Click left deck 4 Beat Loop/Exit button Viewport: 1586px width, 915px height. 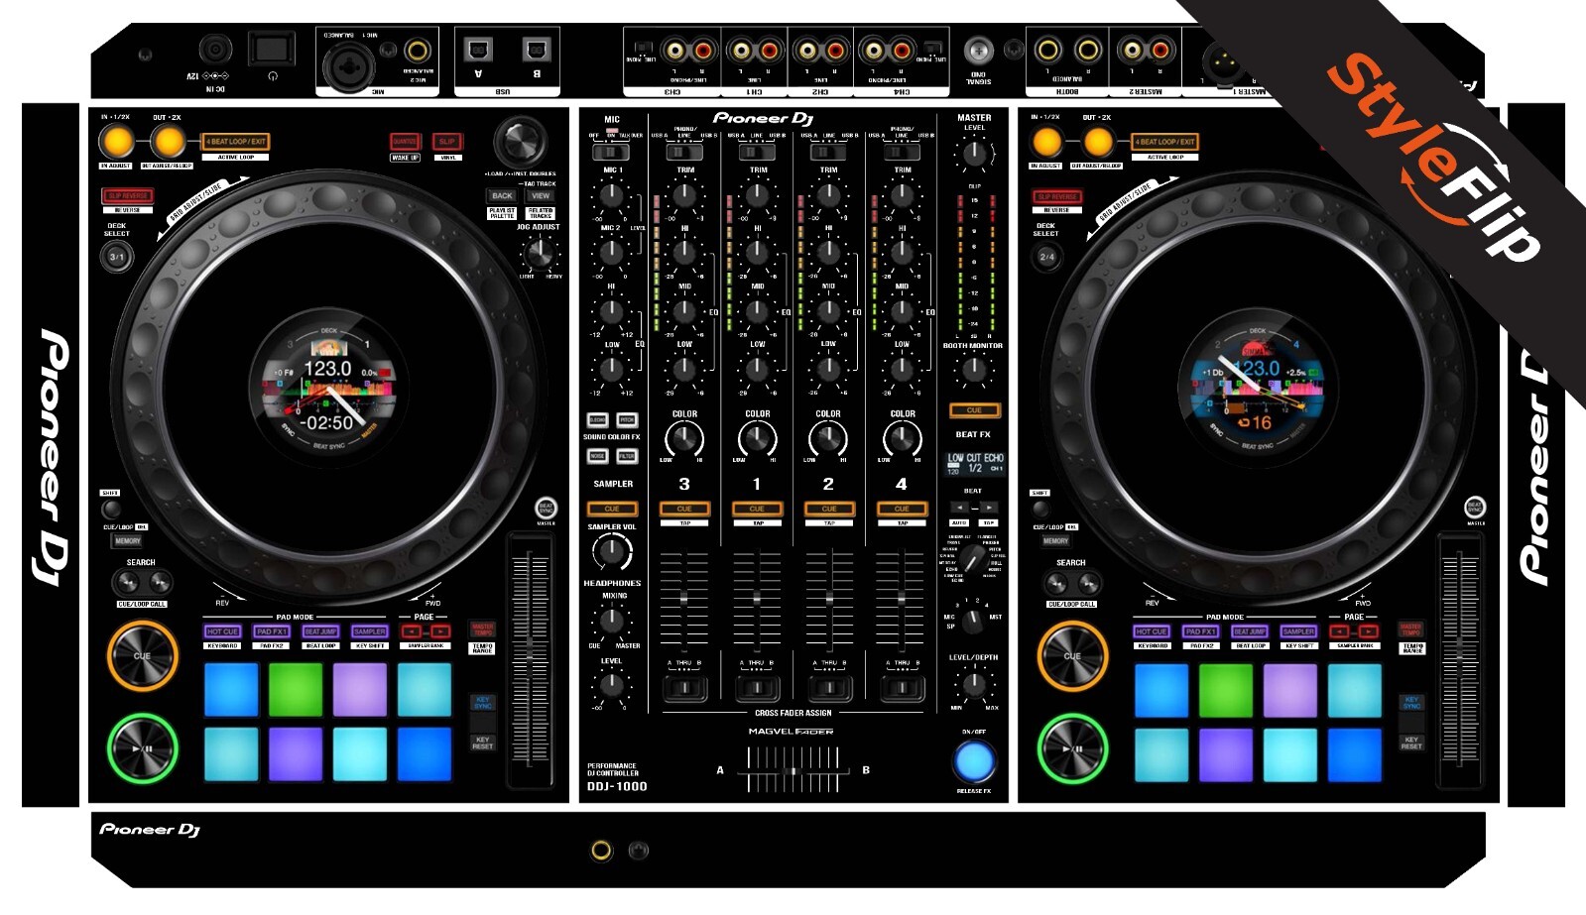pos(236,142)
